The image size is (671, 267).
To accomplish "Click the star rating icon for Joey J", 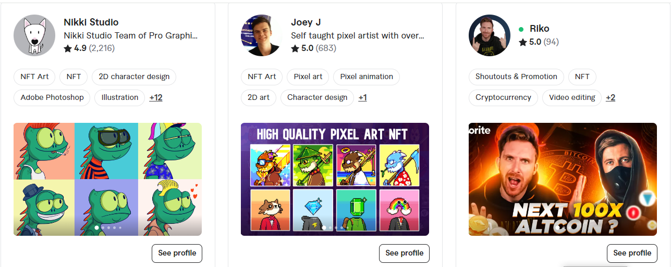I will click(x=295, y=48).
